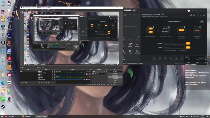Toggle lock on 图像 2 source
The height and width of the screenshot is (118, 210).
click(54, 71)
